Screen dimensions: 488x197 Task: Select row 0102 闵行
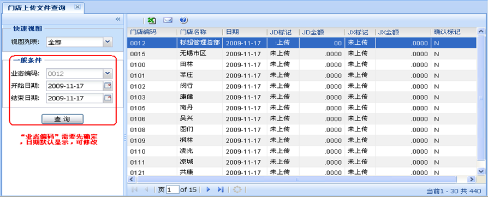tap(302, 87)
